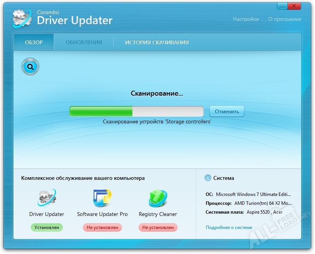This screenshot has height=254, width=315.
Task: Click the О программе link
Action: [x=284, y=19]
